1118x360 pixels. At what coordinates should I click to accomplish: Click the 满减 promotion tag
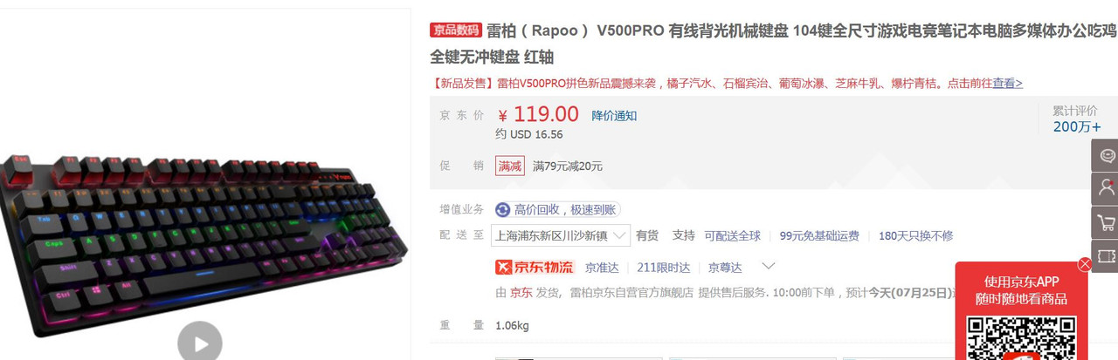coord(510,166)
